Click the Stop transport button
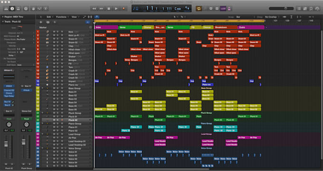The width and height of the screenshot is (323, 171). (109, 9)
